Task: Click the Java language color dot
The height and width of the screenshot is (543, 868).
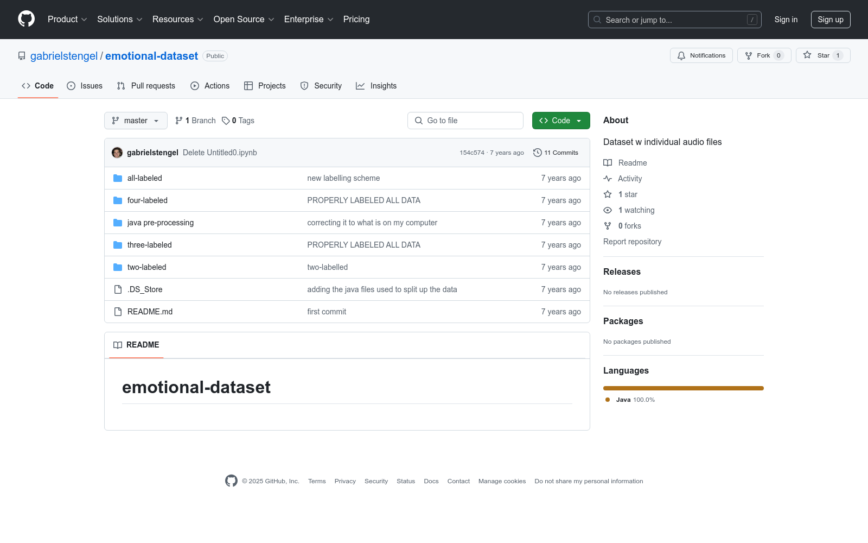Action: 608,400
